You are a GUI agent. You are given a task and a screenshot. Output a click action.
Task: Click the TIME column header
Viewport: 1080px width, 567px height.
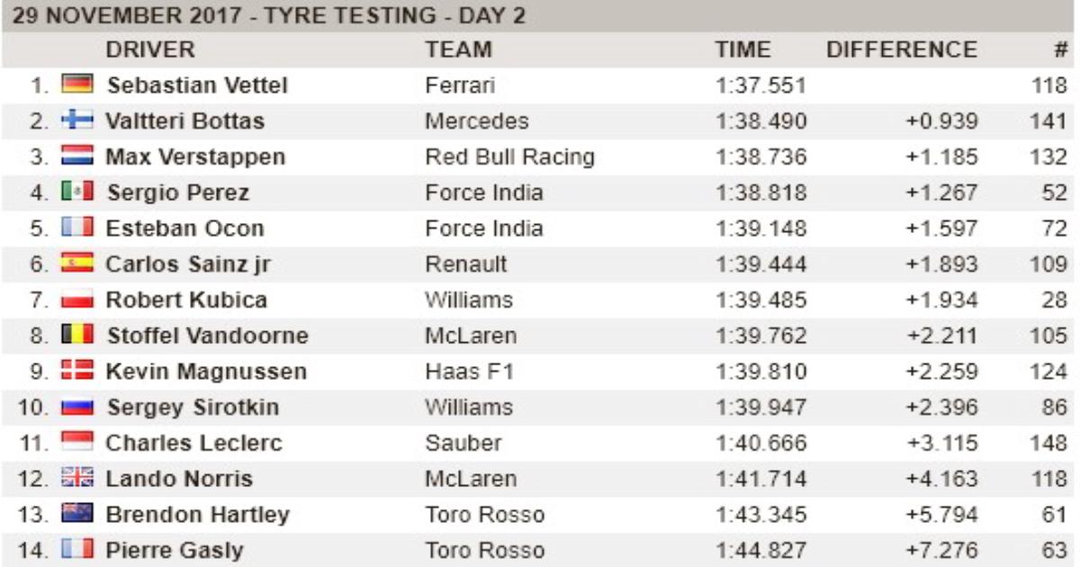[x=742, y=49]
